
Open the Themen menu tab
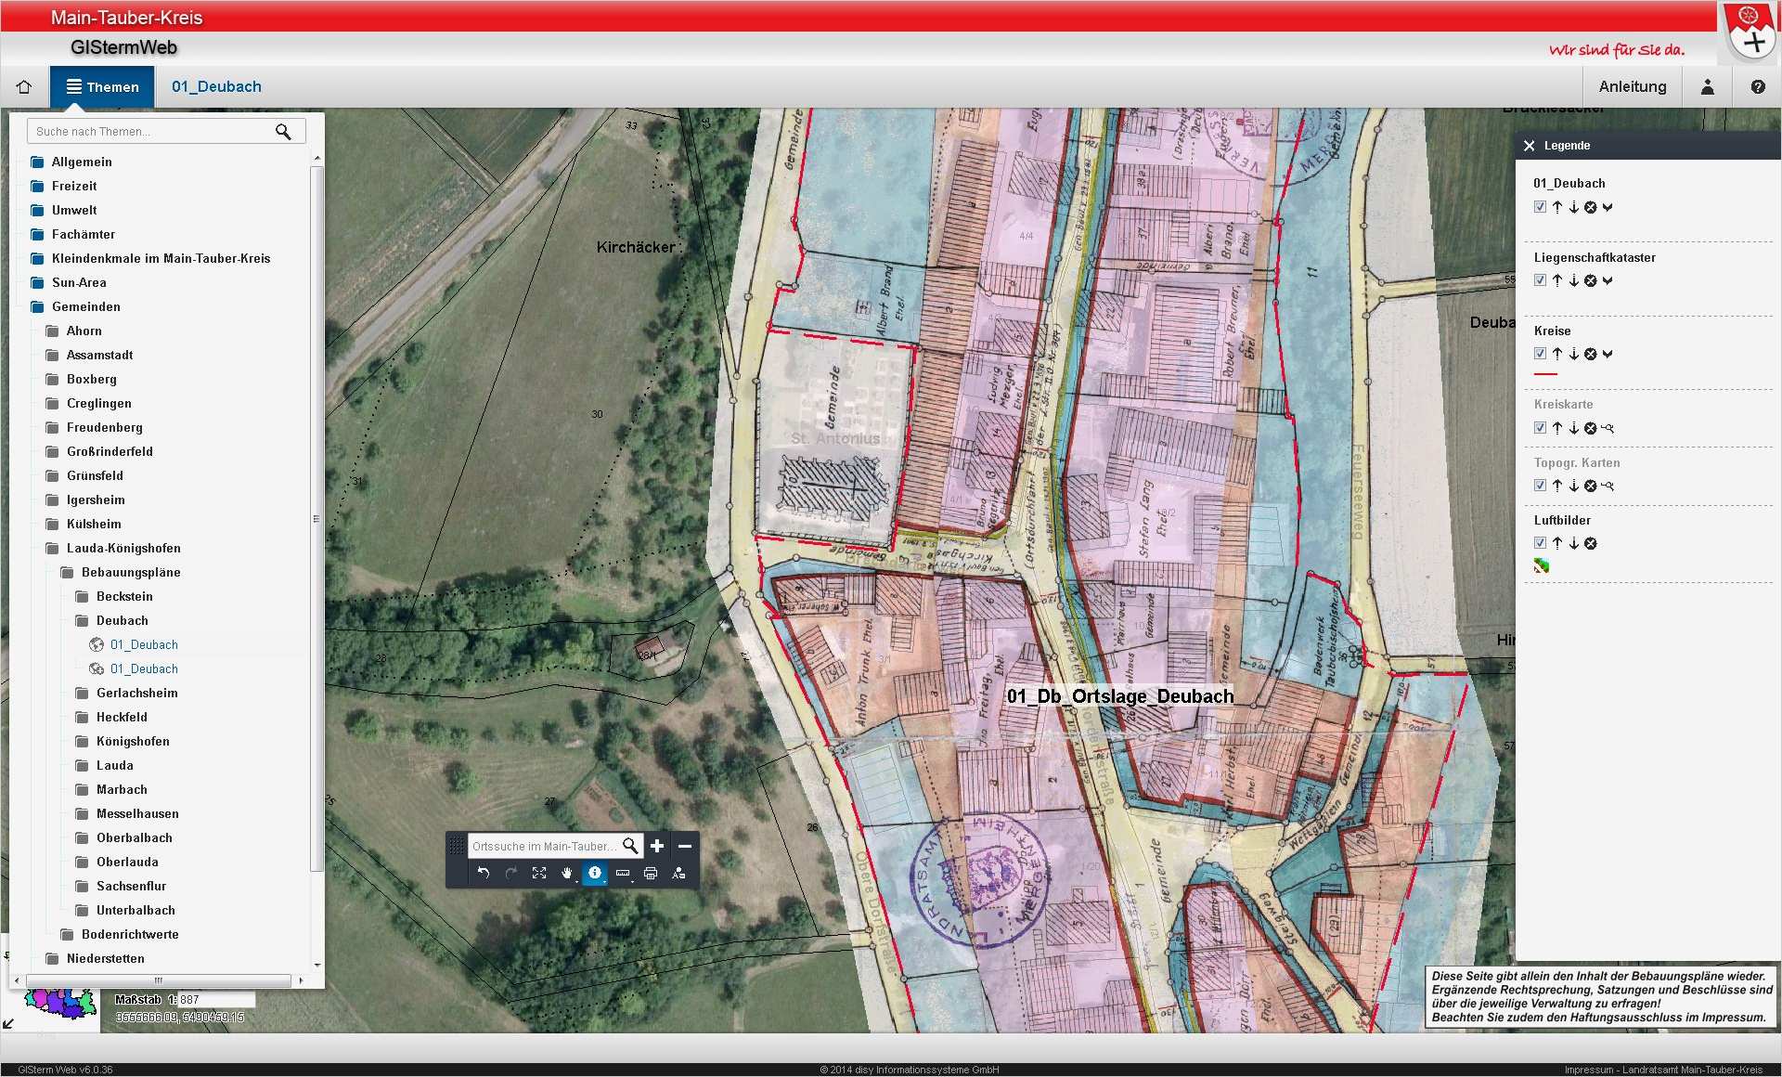point(102,86)
